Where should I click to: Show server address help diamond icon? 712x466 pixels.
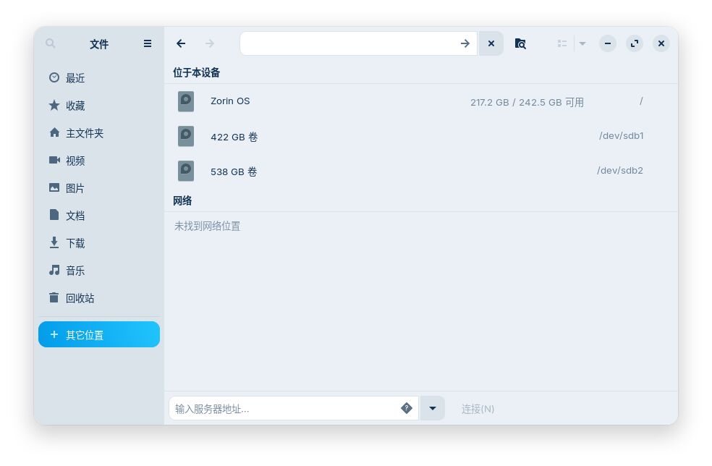point(407,408)
